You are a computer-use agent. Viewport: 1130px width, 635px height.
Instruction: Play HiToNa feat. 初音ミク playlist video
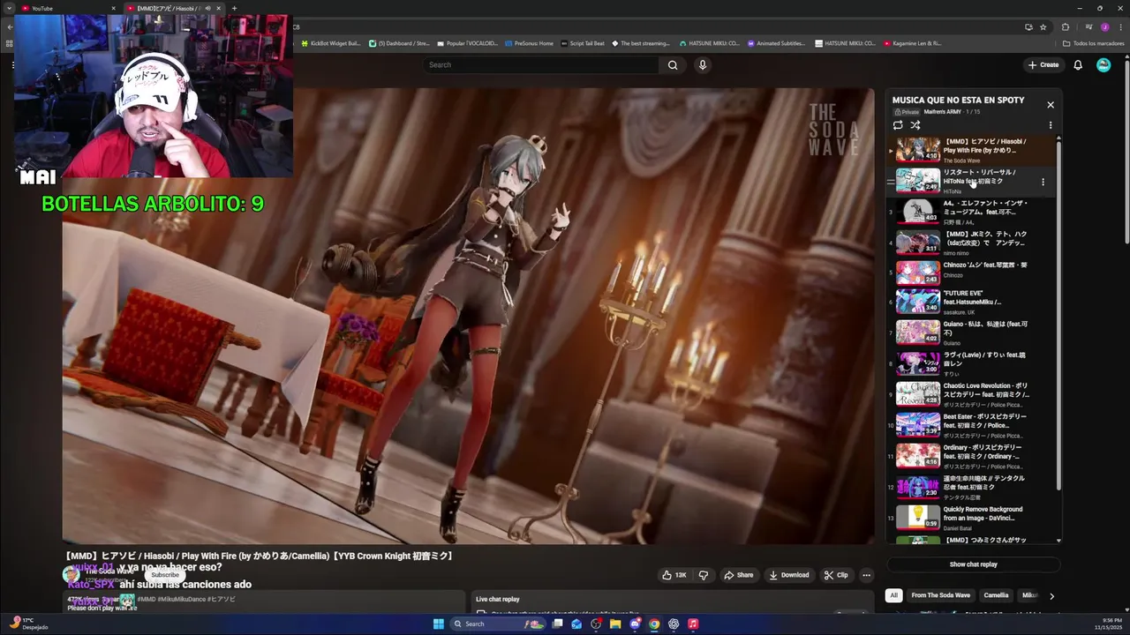point(971,181)
